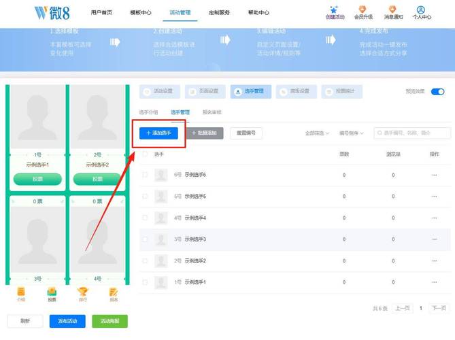This screenshot has width=455, height=340.
Task: Tap the 排行 trophy icon
Action: coord(83,292)
